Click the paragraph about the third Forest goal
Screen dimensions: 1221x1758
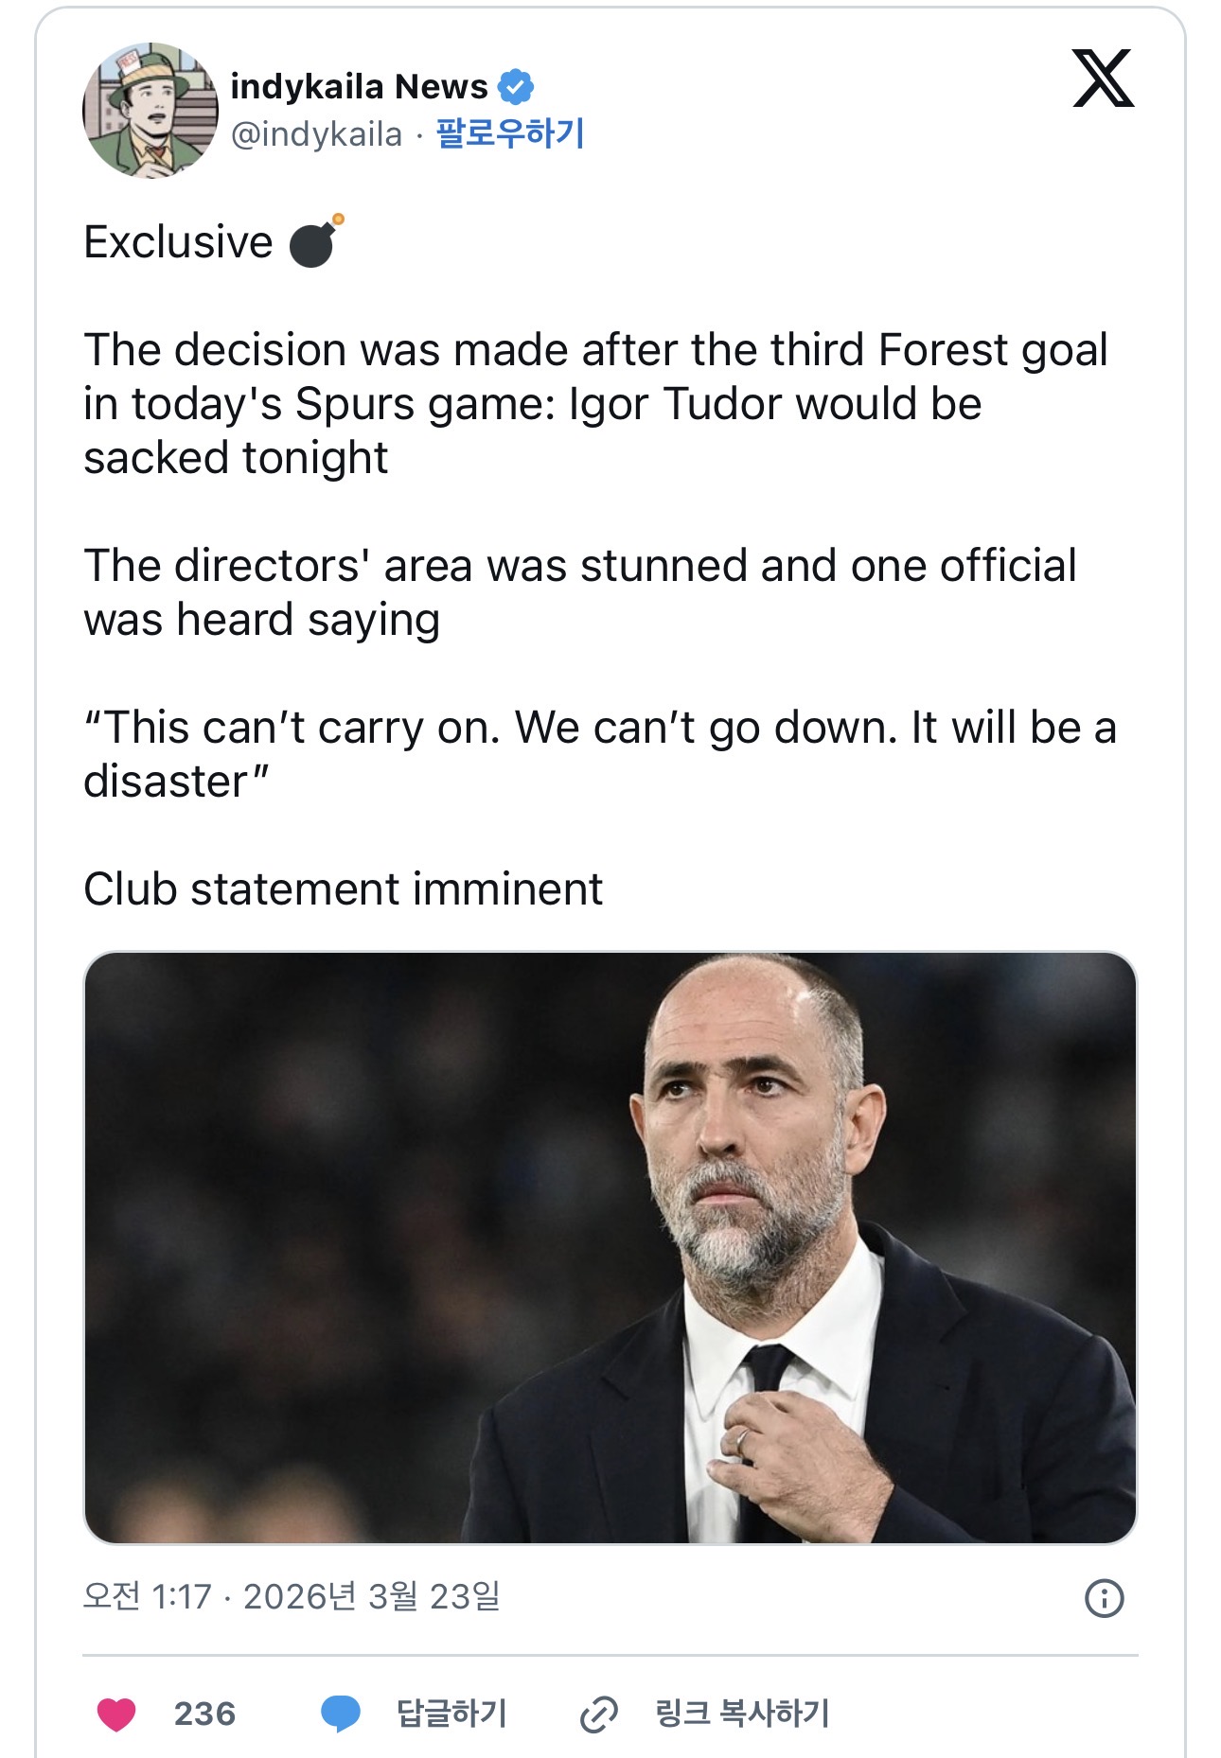pos(595,404)
